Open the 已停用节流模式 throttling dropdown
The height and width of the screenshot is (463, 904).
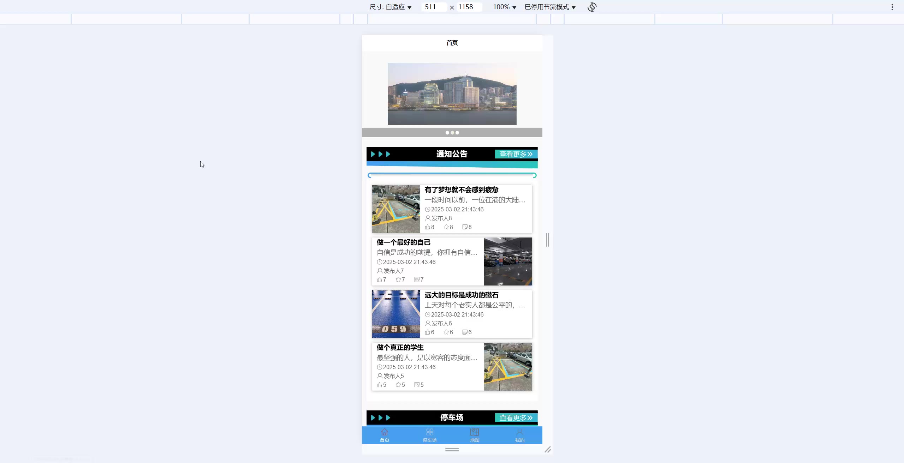(550, 7)
